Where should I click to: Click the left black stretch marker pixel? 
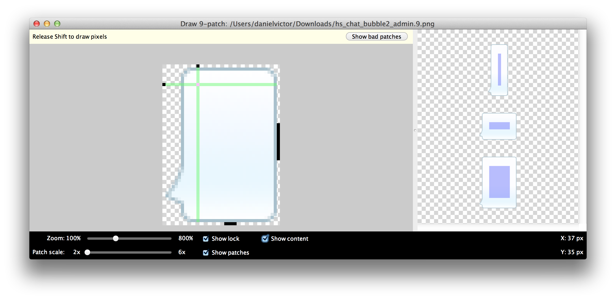point(164,84)
